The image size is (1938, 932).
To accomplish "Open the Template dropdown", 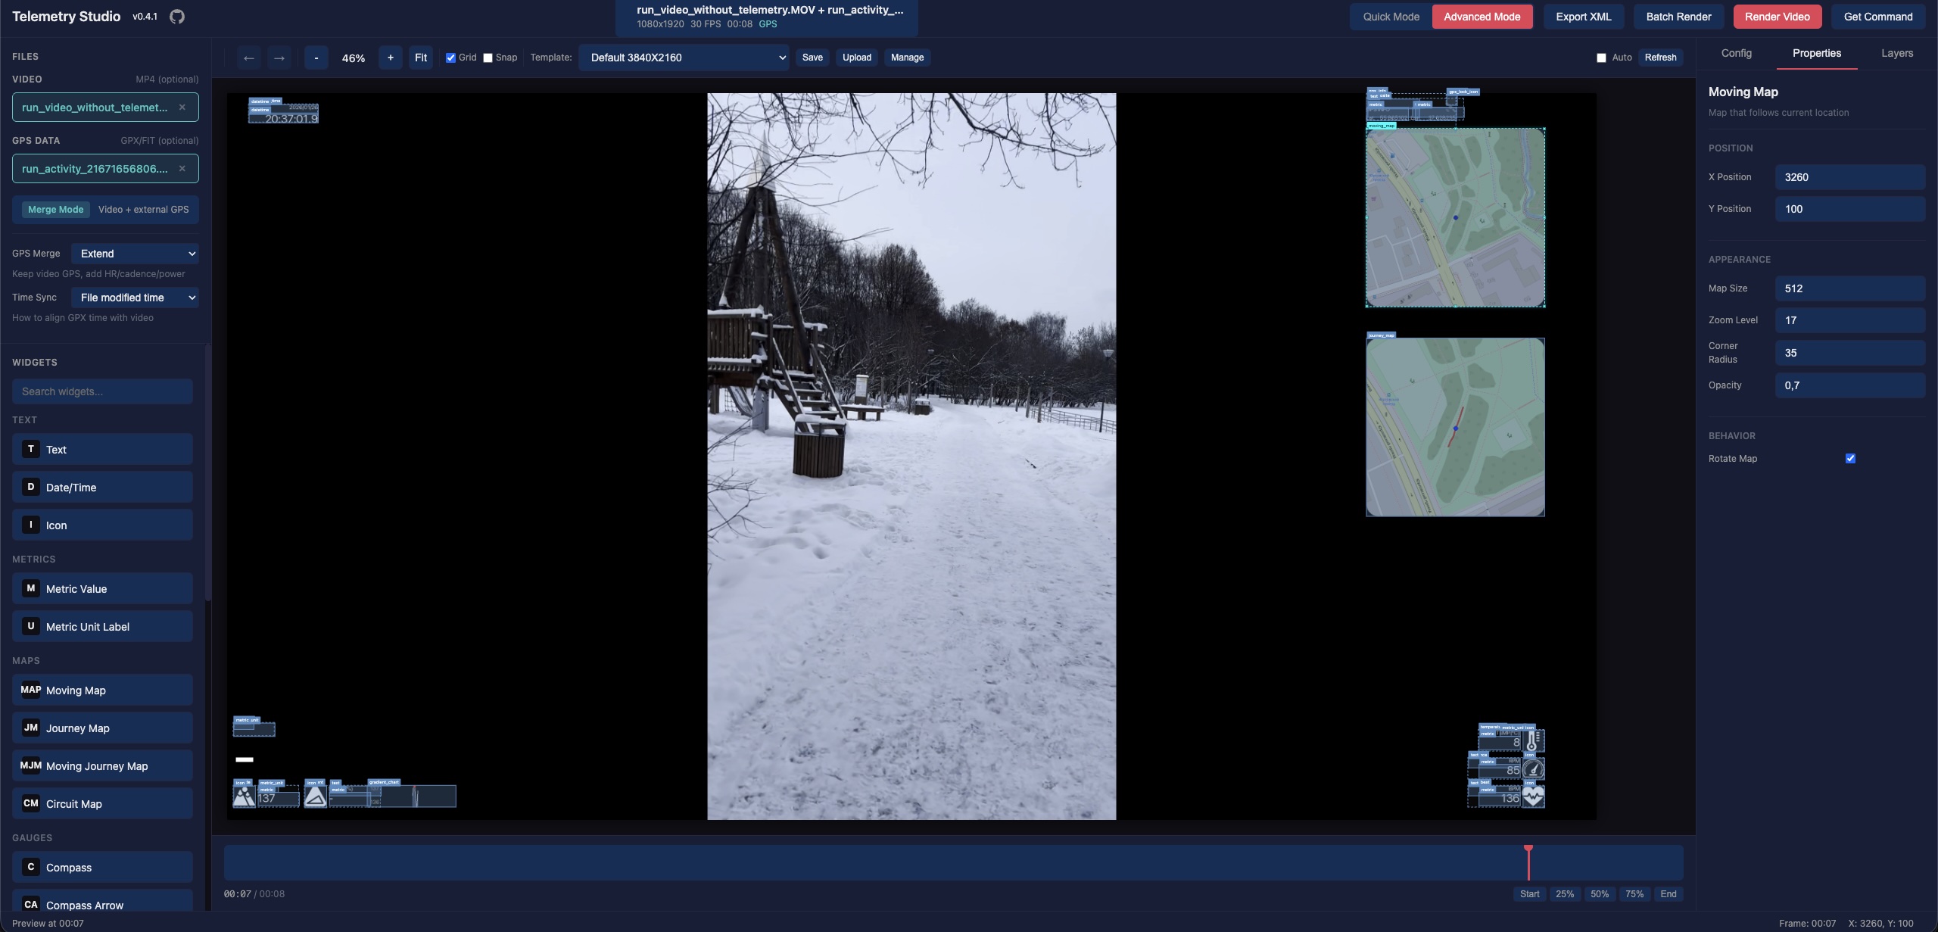I will pos(683,57).
